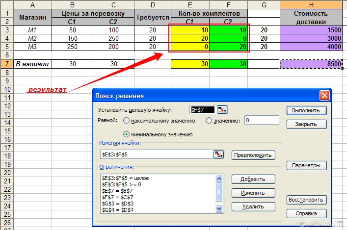Select constraint $E$3:$F$5 = целое
This screenshot has width=347, height=230.
tap(126, 178)
